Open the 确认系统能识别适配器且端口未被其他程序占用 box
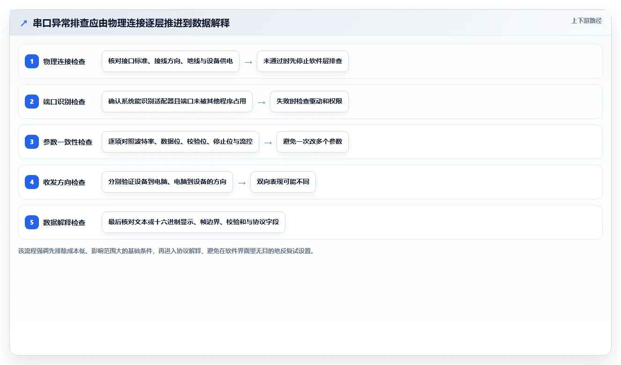621x365 pixels. tap(177, 102)
